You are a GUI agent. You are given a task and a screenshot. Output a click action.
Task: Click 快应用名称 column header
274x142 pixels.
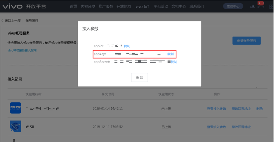[33, 94]
